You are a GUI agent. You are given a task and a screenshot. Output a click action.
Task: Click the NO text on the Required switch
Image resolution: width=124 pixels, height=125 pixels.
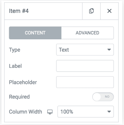click(107, 97)
